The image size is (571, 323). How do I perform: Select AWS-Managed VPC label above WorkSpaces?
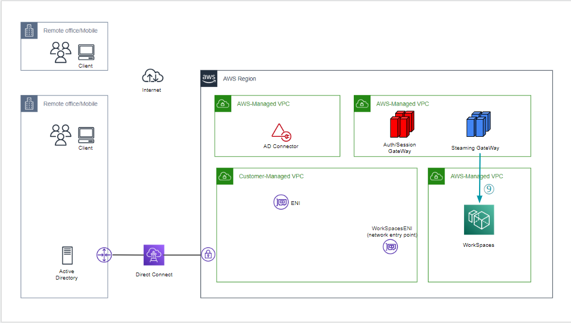[477, 176]
